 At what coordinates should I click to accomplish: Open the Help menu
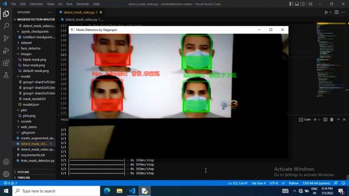96,4
